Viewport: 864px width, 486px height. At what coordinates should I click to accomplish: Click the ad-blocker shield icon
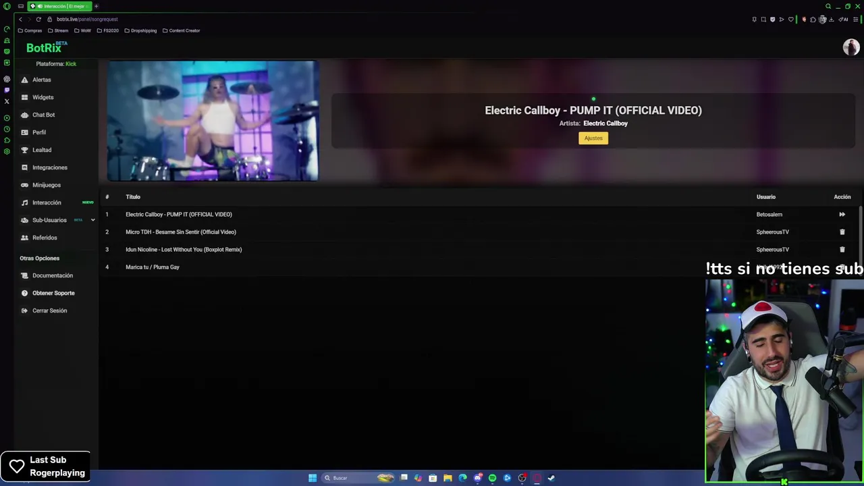pyautogui.click(x=773, y=20)
